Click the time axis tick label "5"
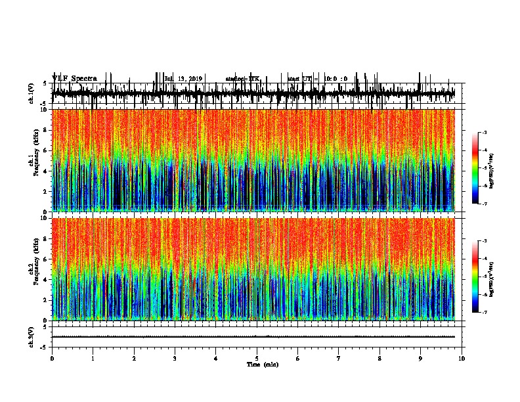This screenshot has width=520, height=402. (x=257, y=359)
